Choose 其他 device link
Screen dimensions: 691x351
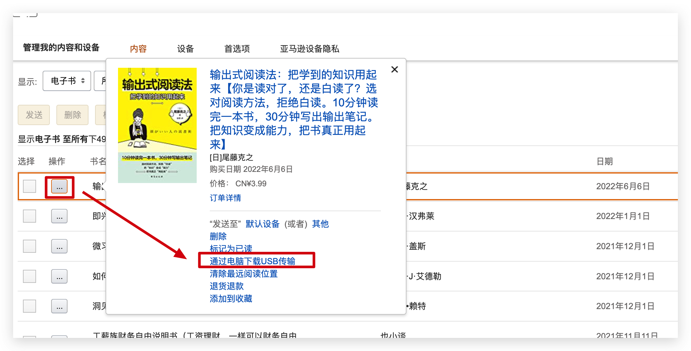[x=321, y=224]
